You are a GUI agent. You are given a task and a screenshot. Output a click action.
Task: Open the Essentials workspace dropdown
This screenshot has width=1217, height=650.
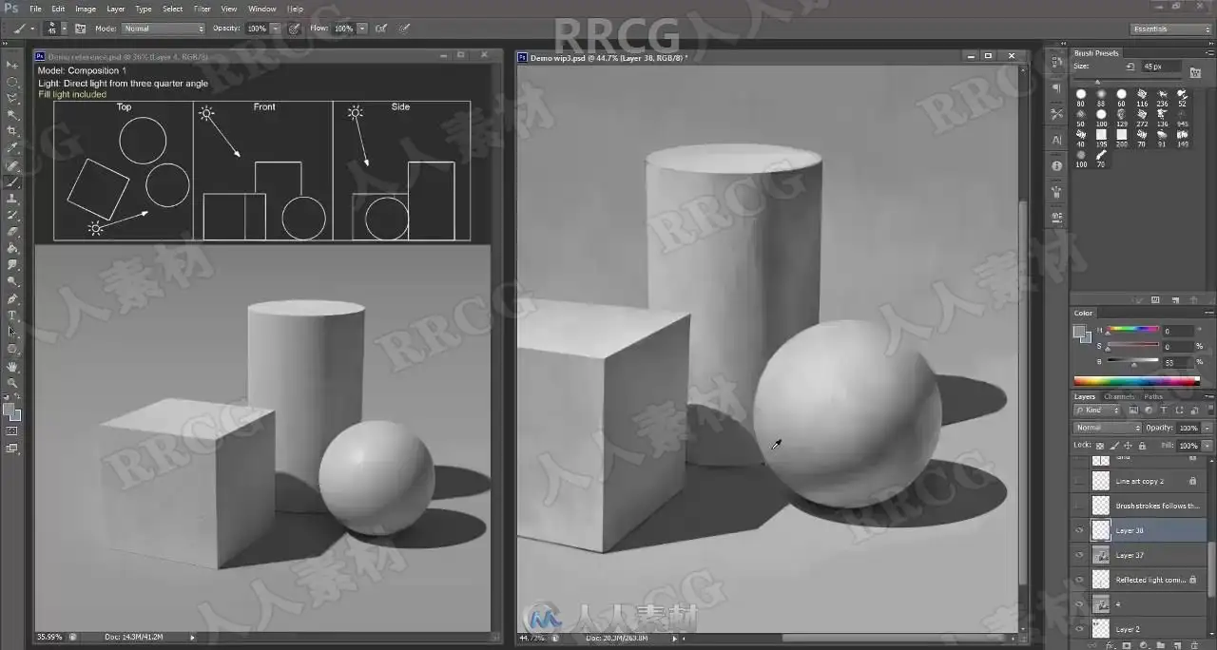pyautogui.click(x=1171, y=29)
